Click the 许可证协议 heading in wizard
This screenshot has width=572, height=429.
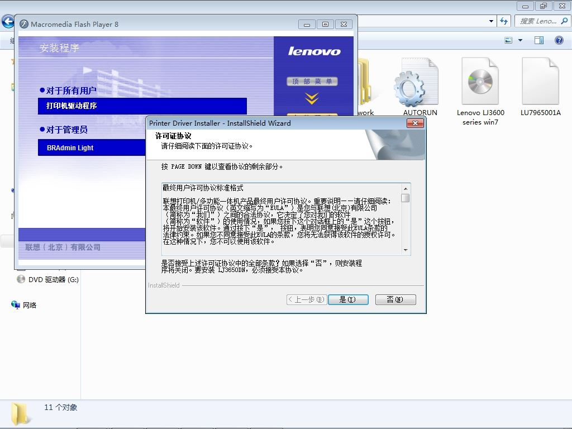tap(173, 136)
